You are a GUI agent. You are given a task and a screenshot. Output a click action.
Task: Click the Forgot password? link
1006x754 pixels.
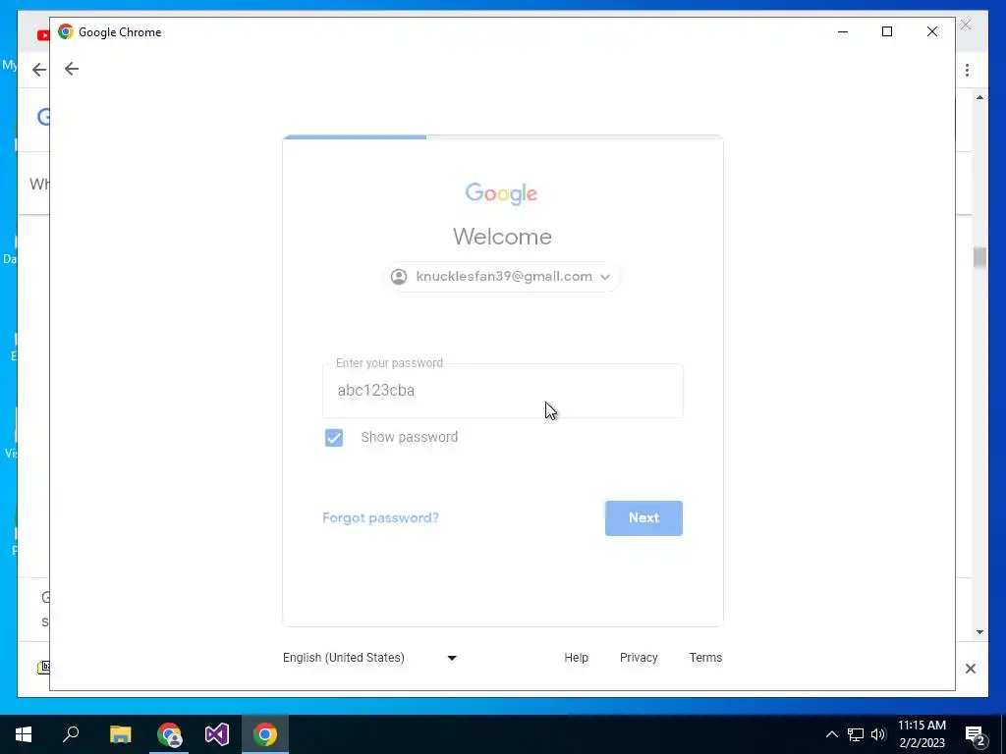pos(380,517)
